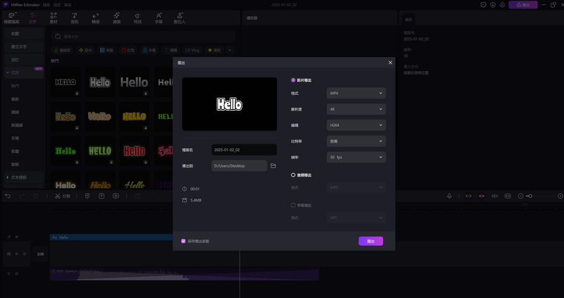The width and height of the screenshot is (564, 298).
Task: Open the user account icon in title bar
Action: tap(502, 5)
